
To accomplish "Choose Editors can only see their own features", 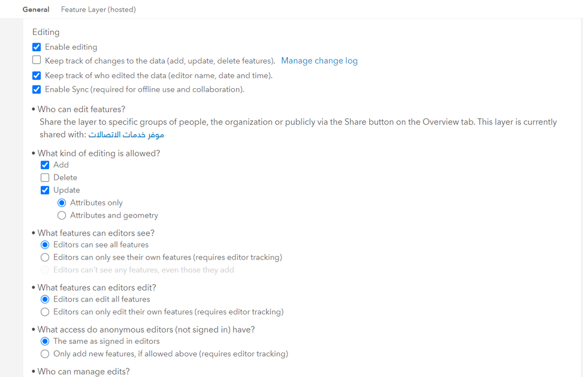I will (45, 257).
